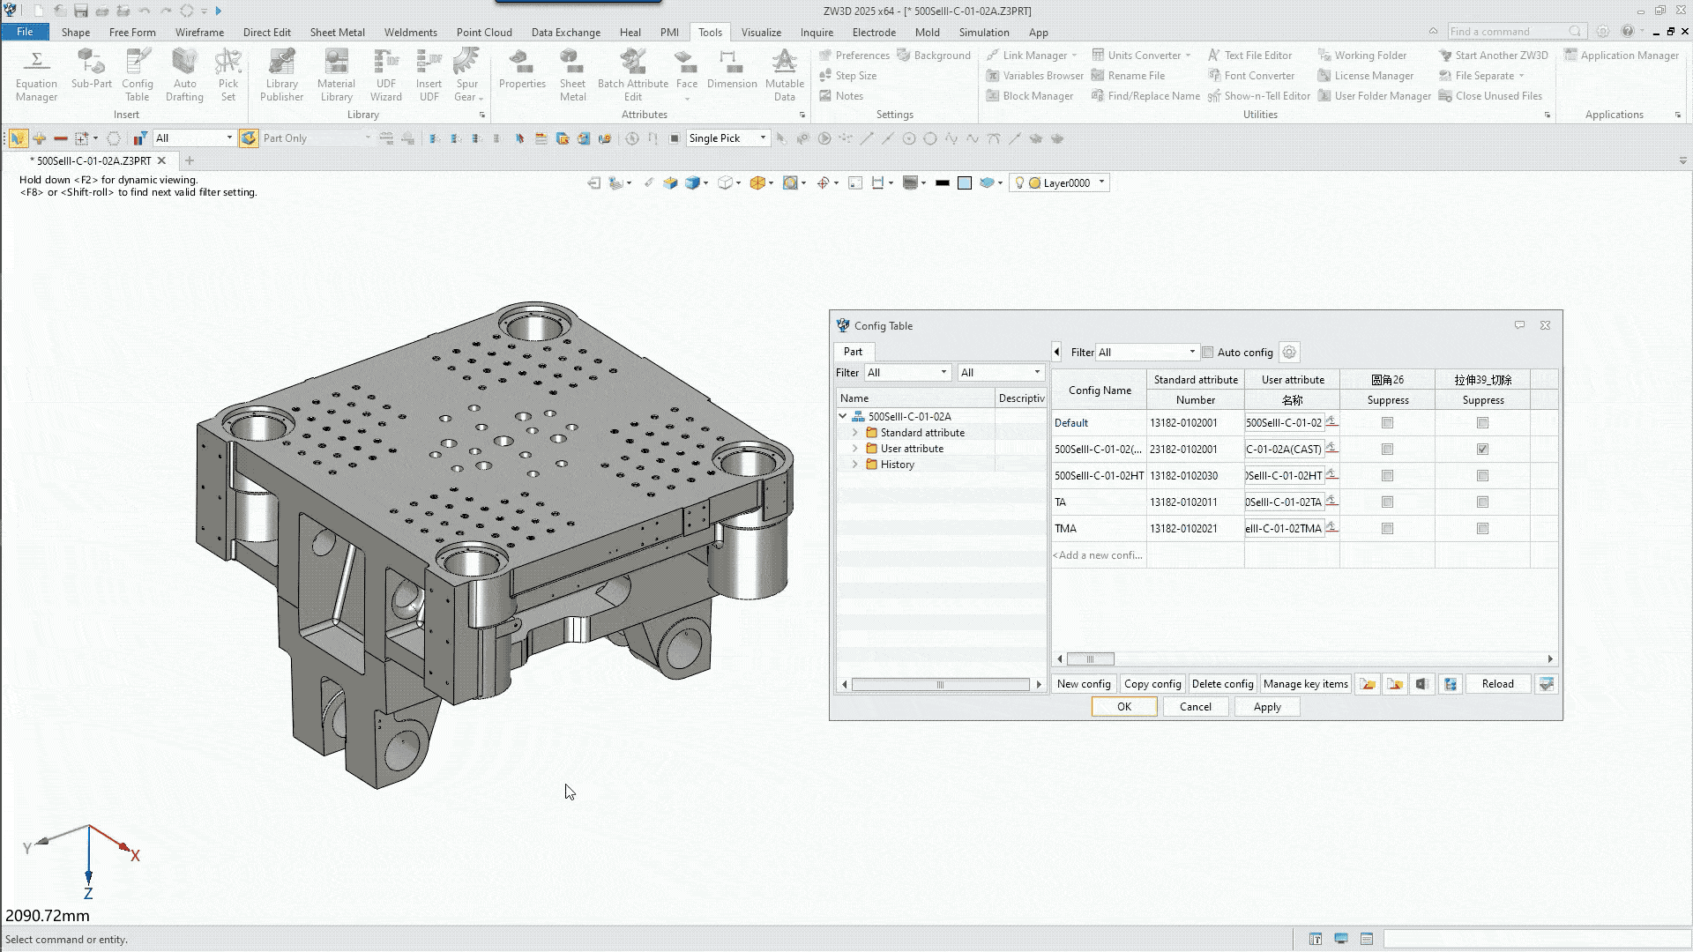
Task: Click the New config button
Action: click(x=1084, y=683)
